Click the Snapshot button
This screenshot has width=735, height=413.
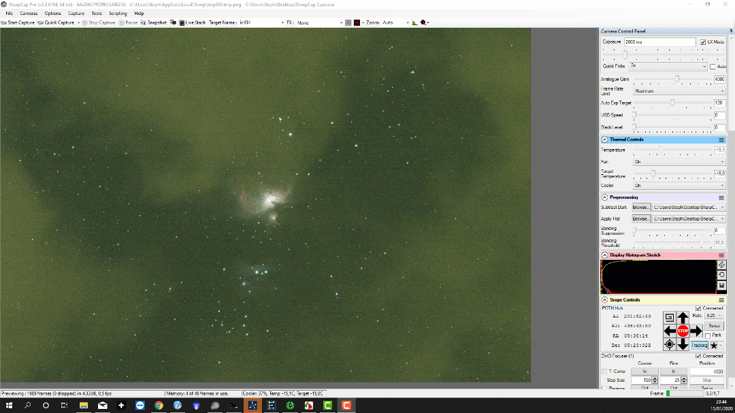coord(153,22)
